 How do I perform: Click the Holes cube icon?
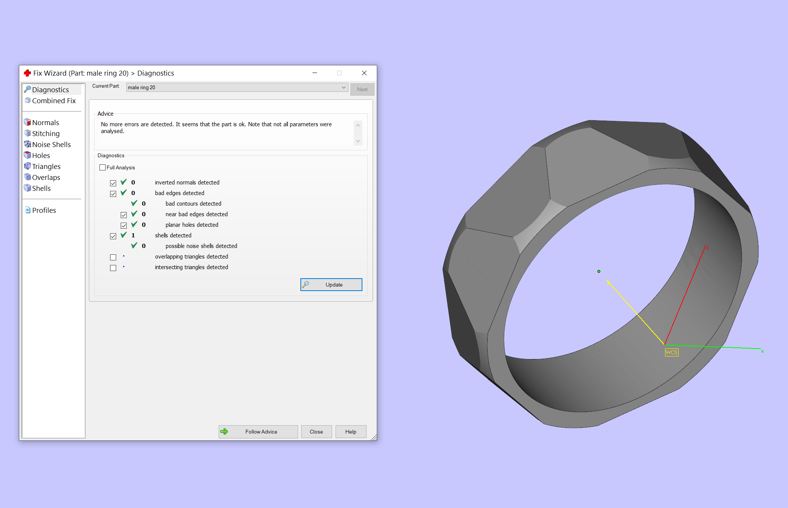click(28, 155)
